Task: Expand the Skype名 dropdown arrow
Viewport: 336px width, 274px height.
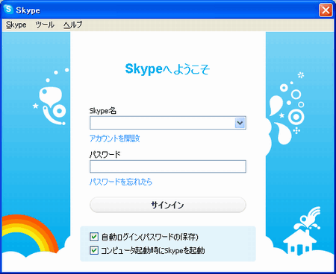Action: (x=240, y=123)
